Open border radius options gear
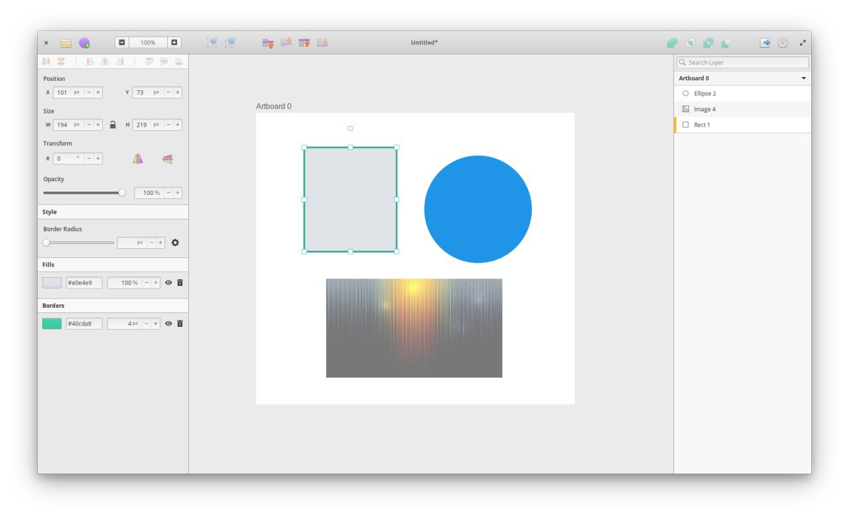Viewport: 849px width, 518px height. tap(175, 243)
